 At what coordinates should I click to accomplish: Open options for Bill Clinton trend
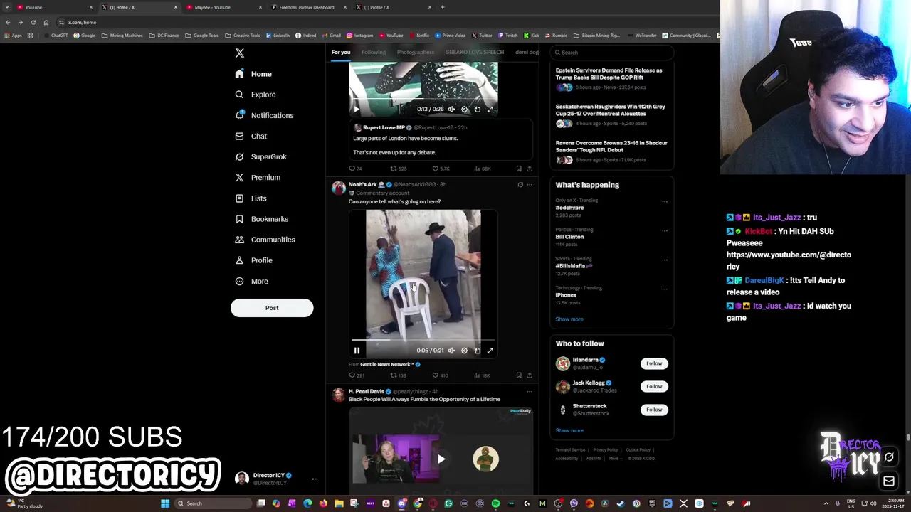click(x=665, y=230)
